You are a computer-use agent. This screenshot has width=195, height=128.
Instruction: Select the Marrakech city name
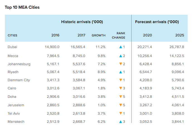pyautogui.click(x=16, y=122)
